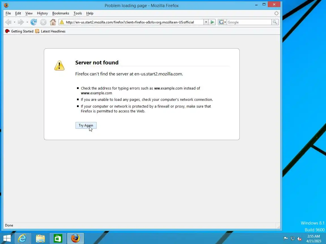The height and width of the screenshot is (244, 326).
Task: Click the Forward navigation arrow
Action: (21, 22)
